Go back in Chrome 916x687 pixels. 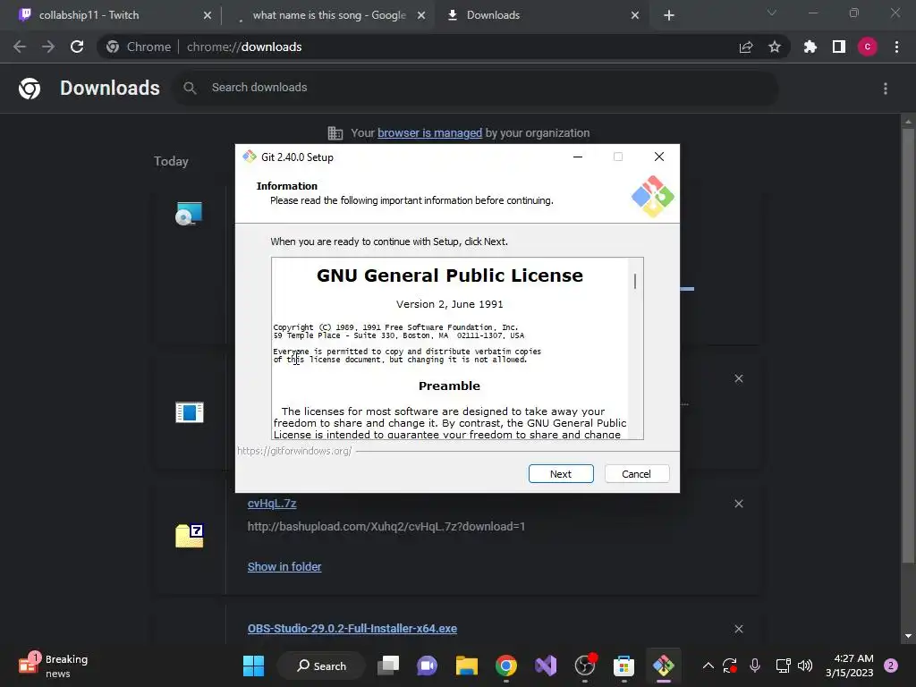(20, 47)
